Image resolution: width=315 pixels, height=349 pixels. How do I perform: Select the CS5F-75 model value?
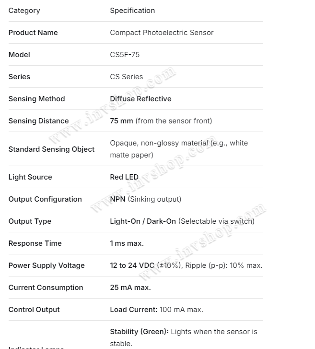[125, 55]
